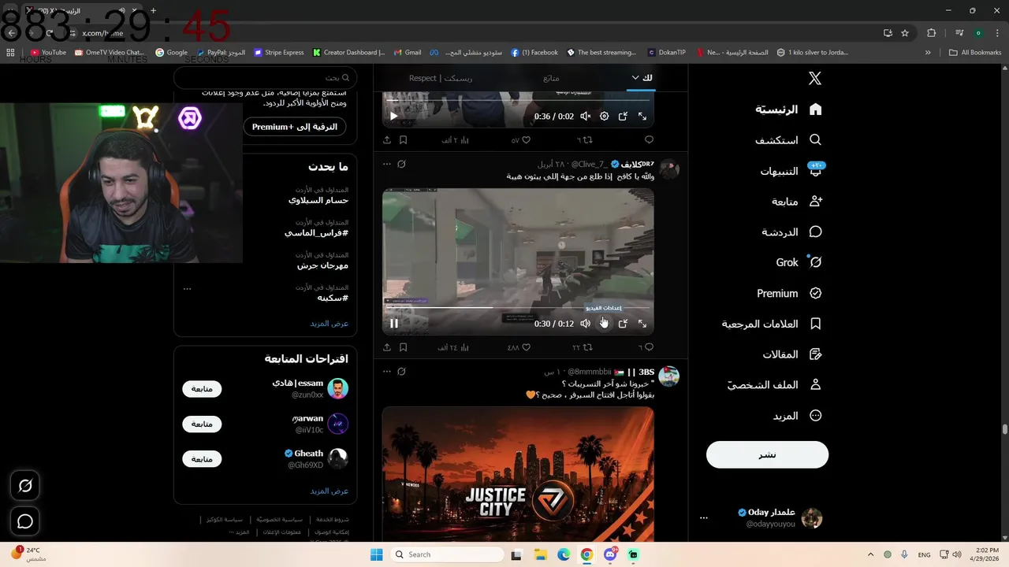The image size is (1009, 567).
Task: Expand the لك timeline chevron dropdown
Action: click(x=635, y=78)
